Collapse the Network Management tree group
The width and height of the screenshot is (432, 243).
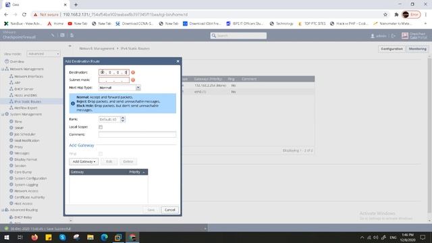click(3, 69)
